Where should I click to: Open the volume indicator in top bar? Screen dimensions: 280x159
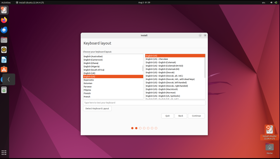coord(272,3)
